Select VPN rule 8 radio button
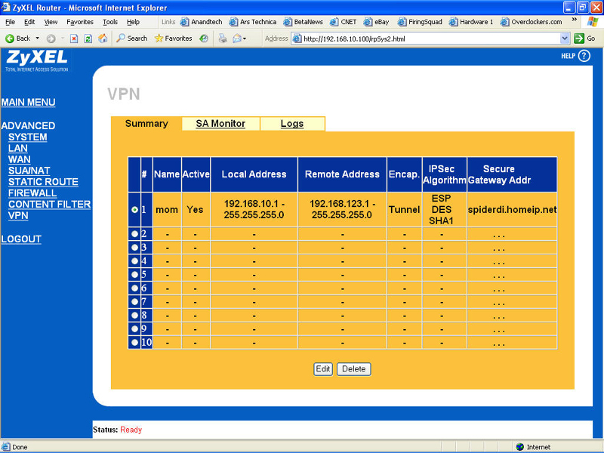604x453 pixels. (134, 315)
